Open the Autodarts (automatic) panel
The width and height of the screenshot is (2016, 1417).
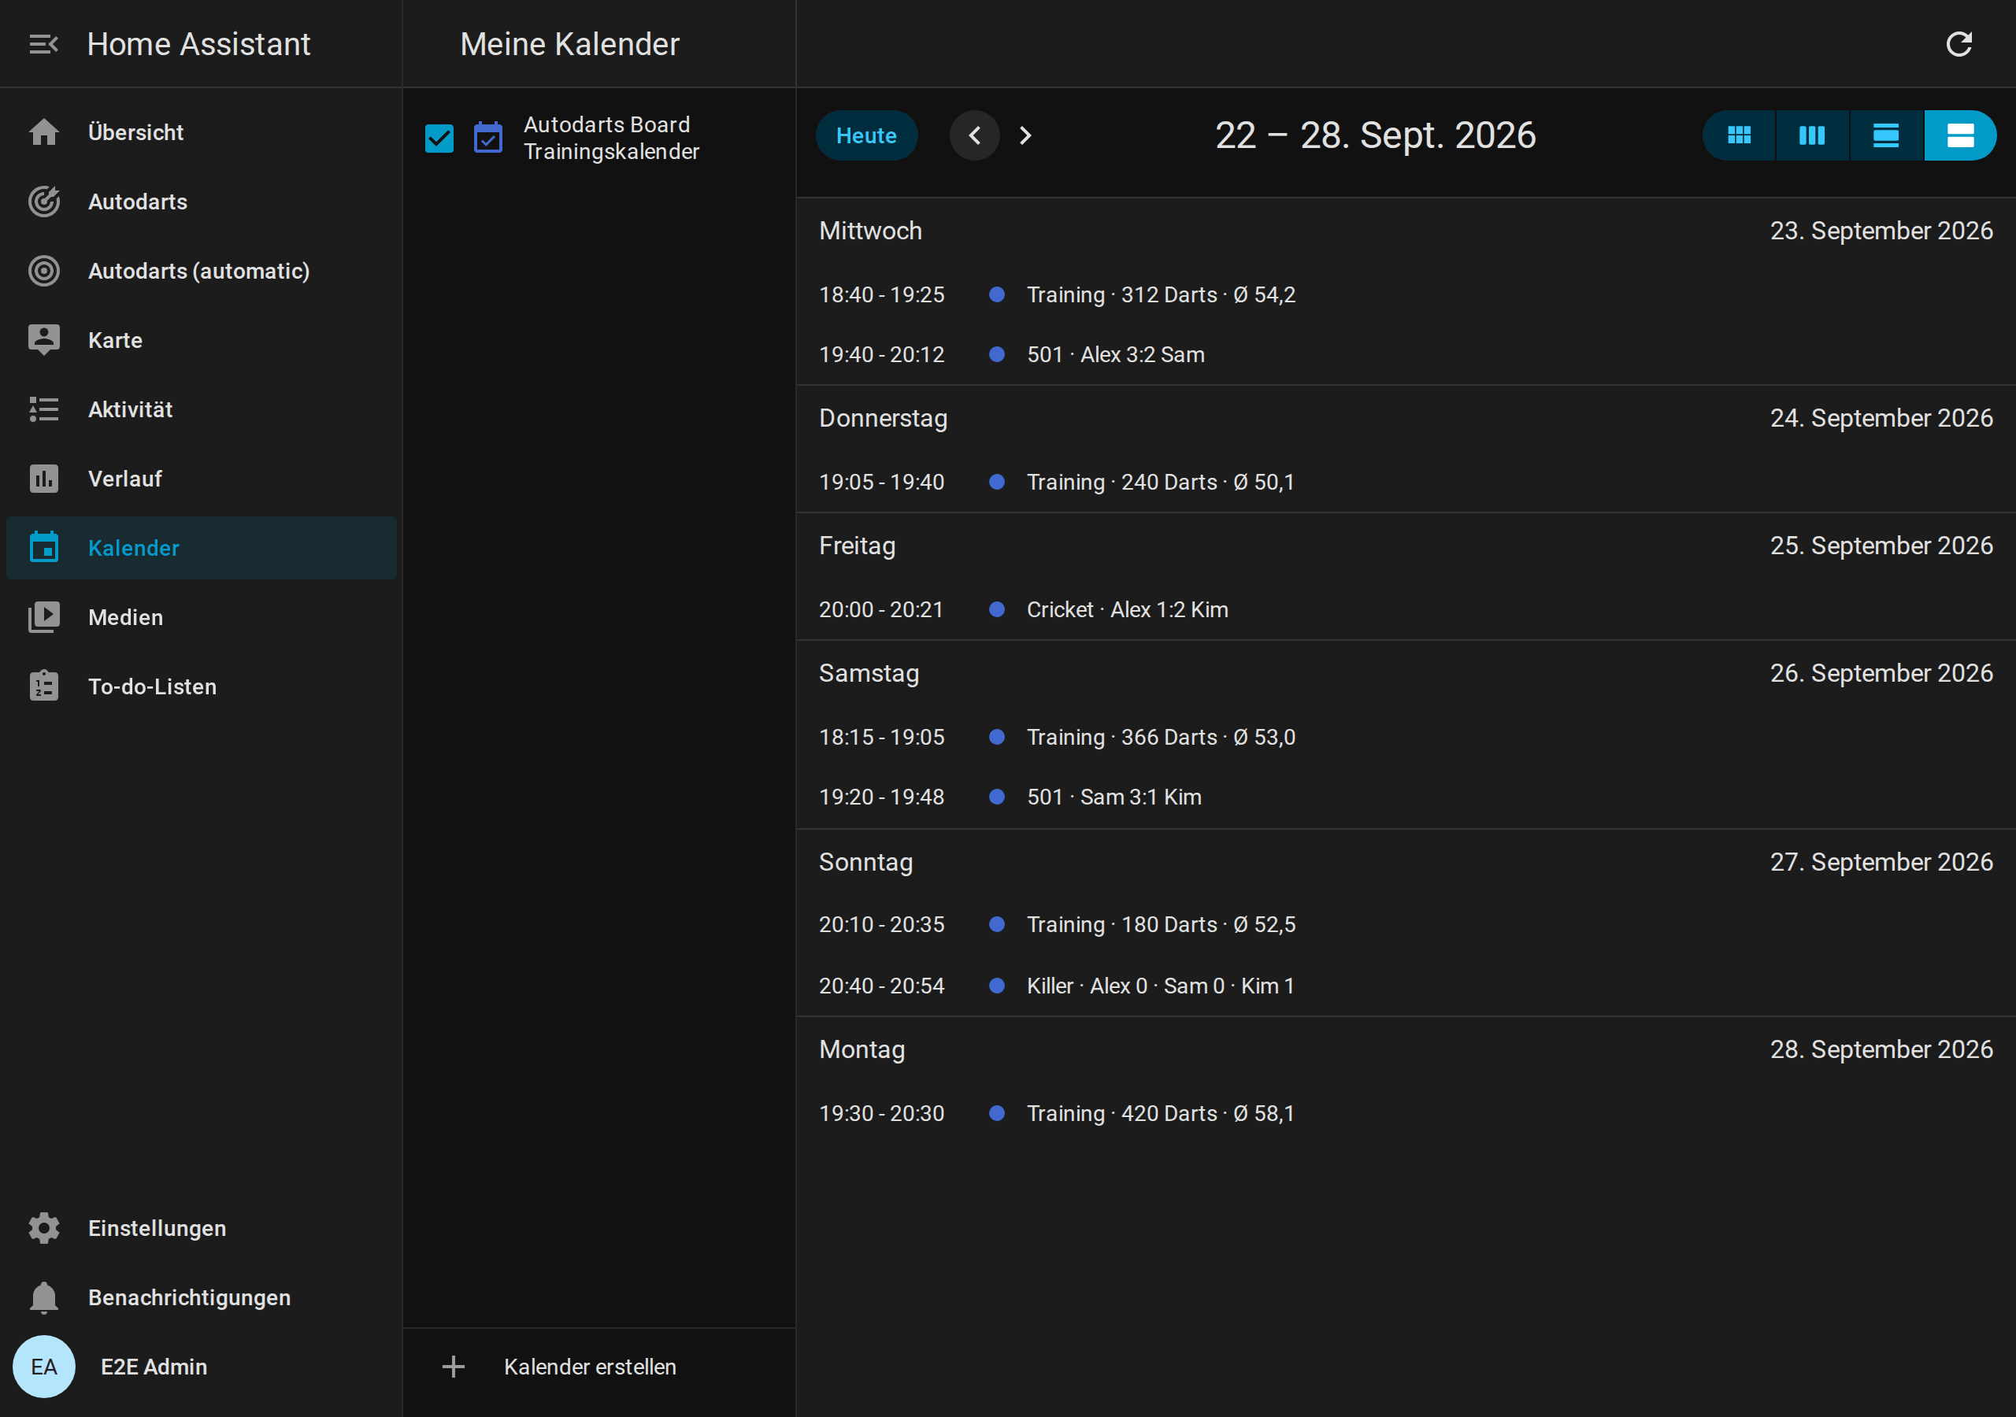(x=201, y=272)
